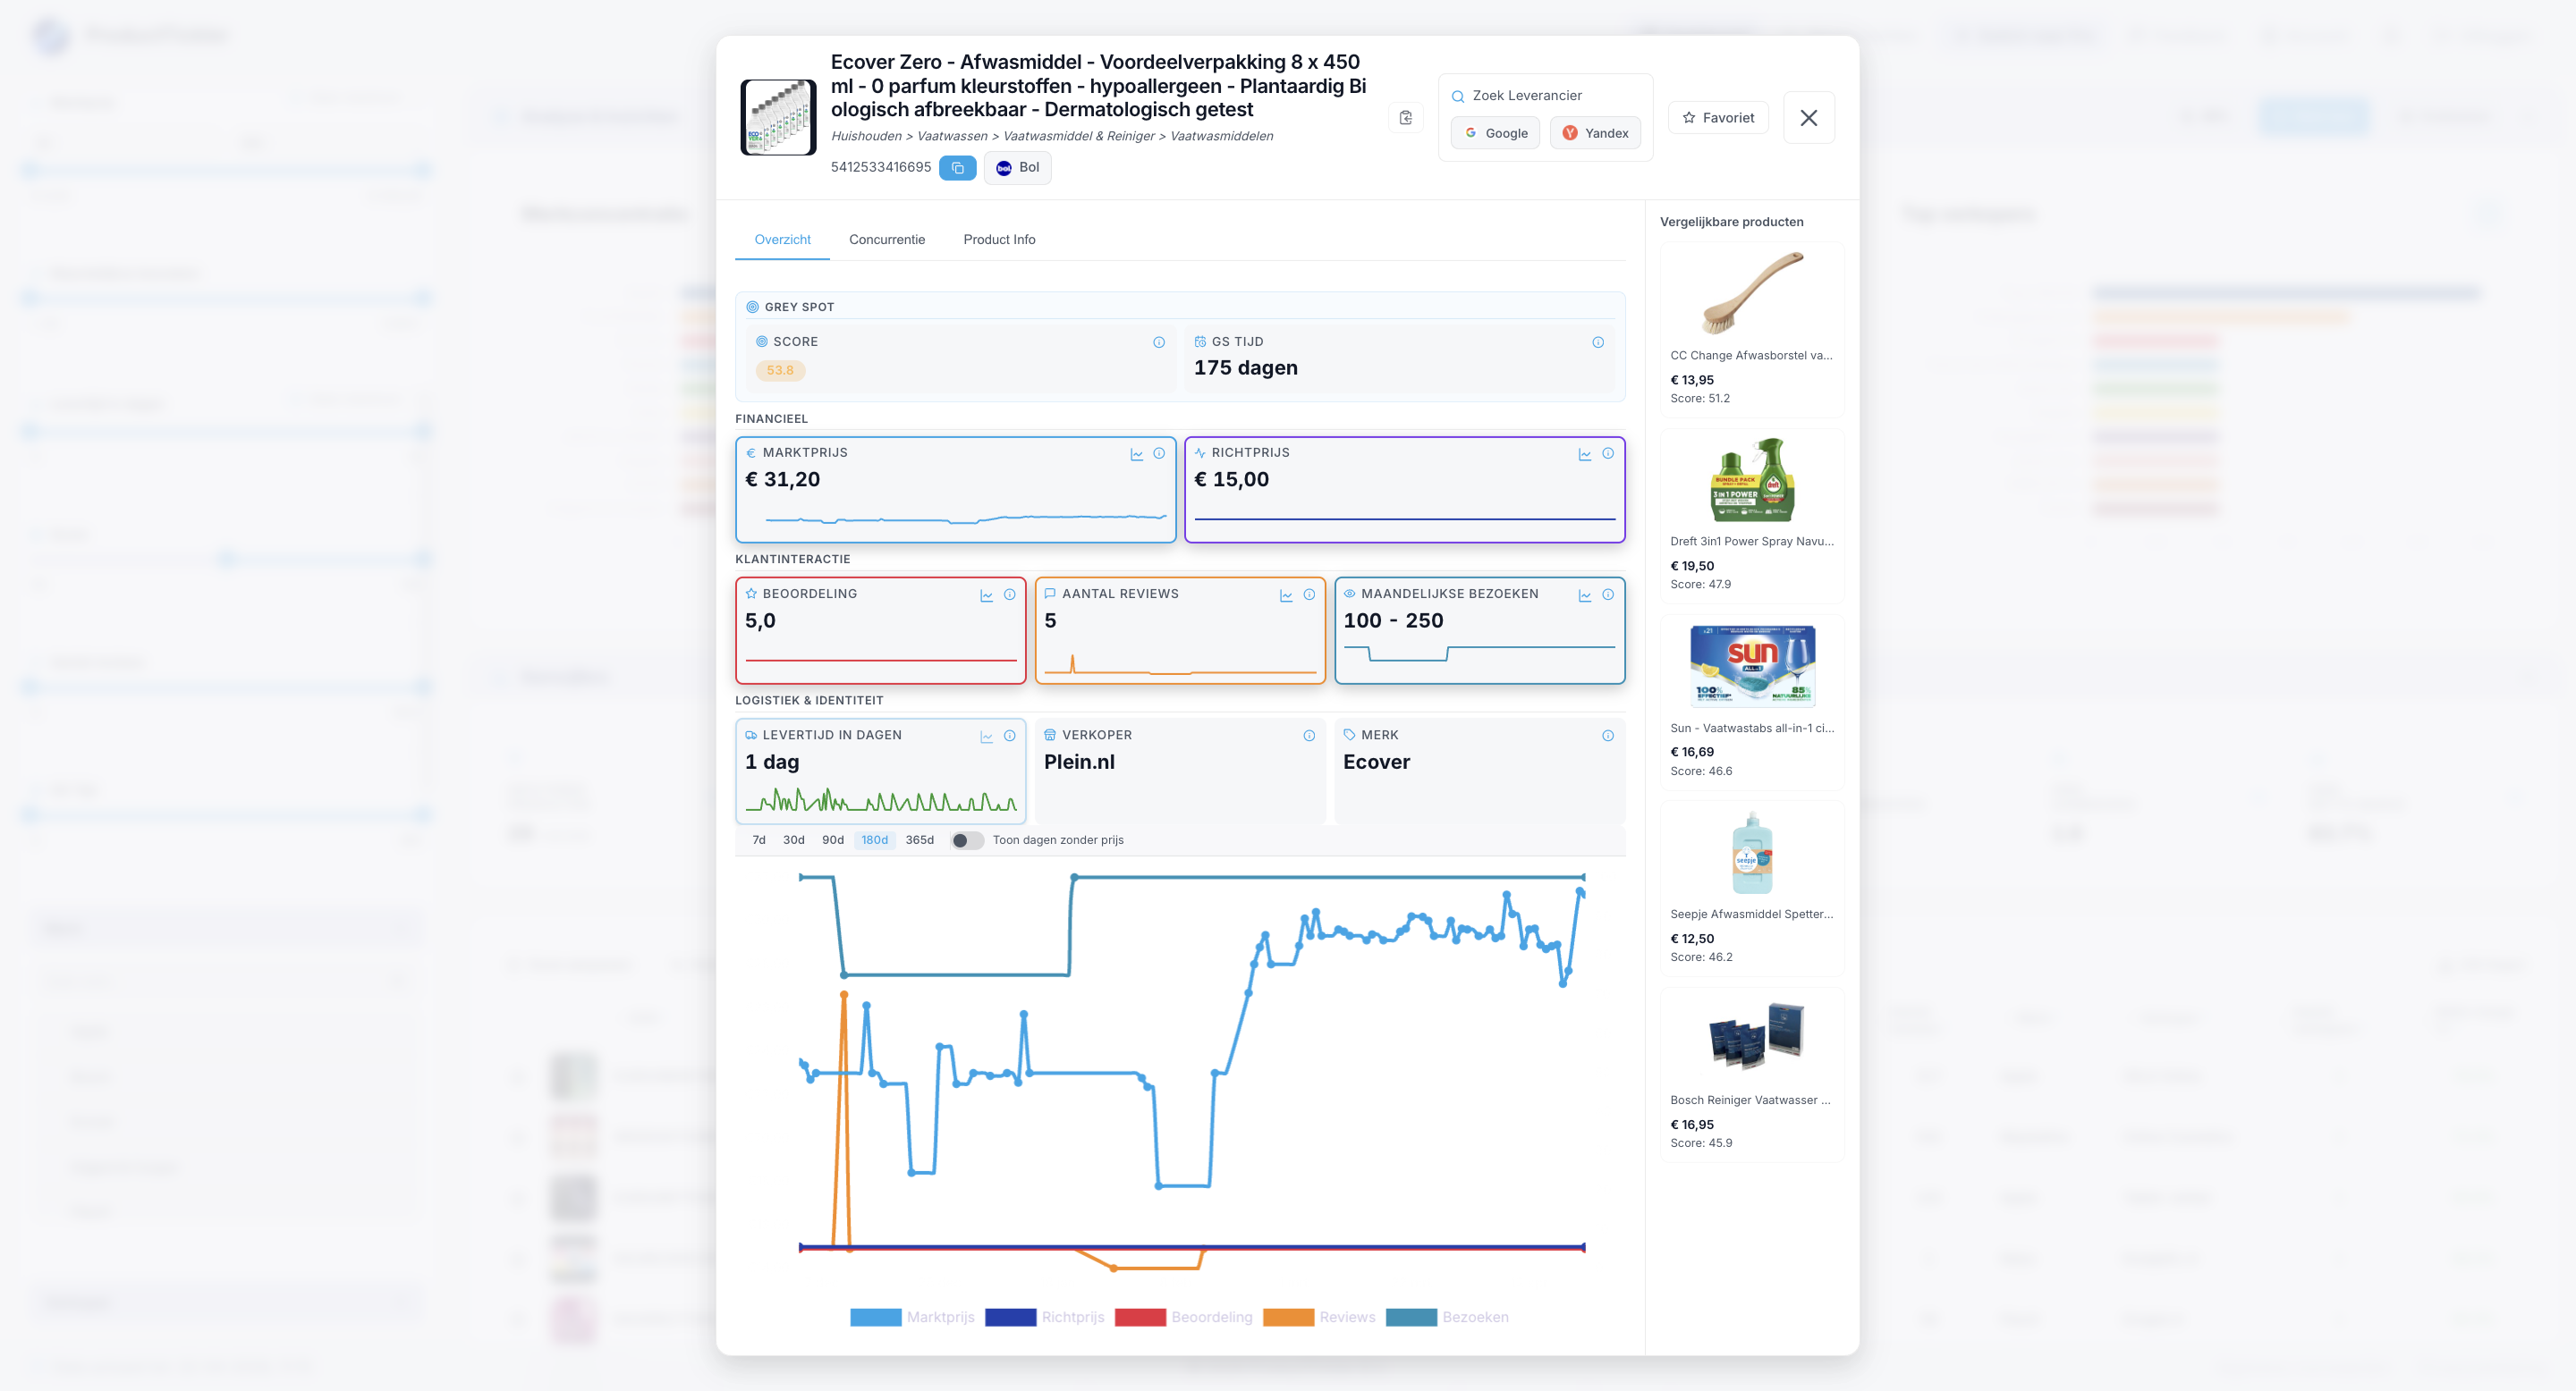The image size is (2576, 1391).
Task: Copy the EAN with the blue copy icon
Action: (x=957, y=168)
